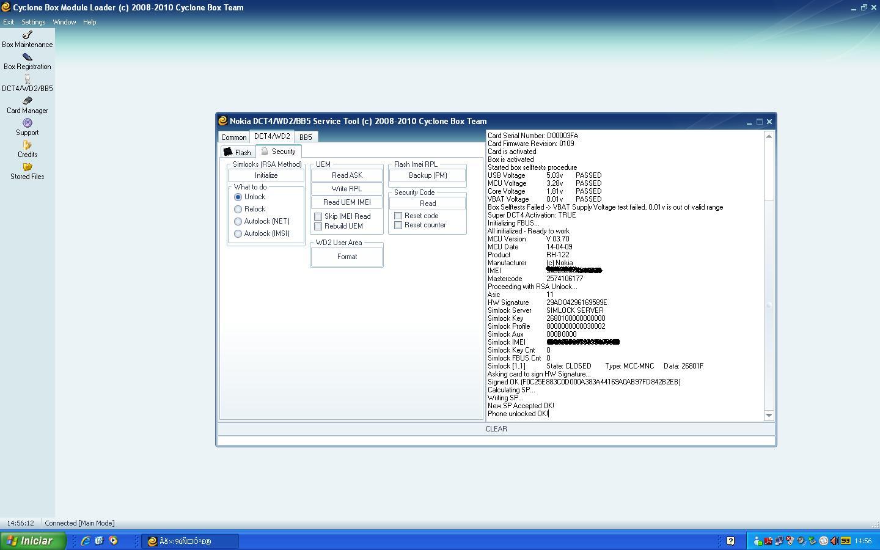Select Autolock (IMSI) option
Image resolution: width=880 pixels, height=550 pixels.
238,233
